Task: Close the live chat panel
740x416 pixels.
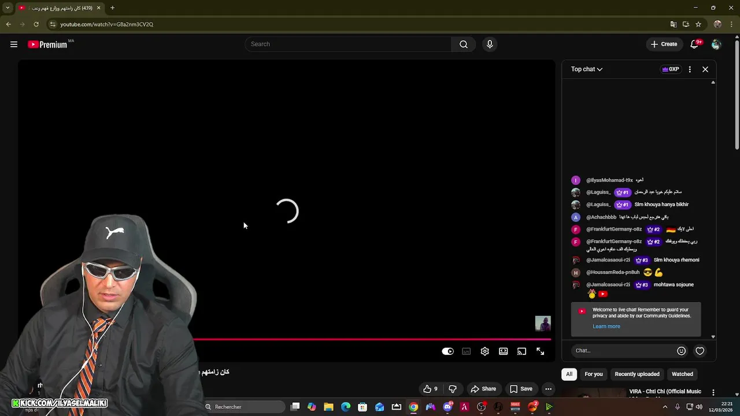Action: pyautogui.click(x=705, y=69)
